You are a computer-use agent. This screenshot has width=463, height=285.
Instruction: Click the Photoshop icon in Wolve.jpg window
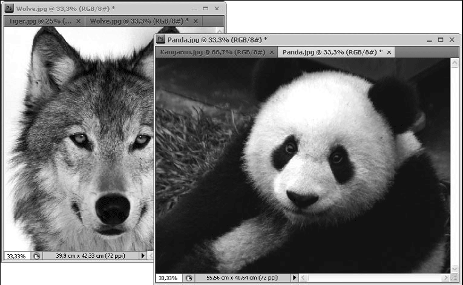(10, 8)
